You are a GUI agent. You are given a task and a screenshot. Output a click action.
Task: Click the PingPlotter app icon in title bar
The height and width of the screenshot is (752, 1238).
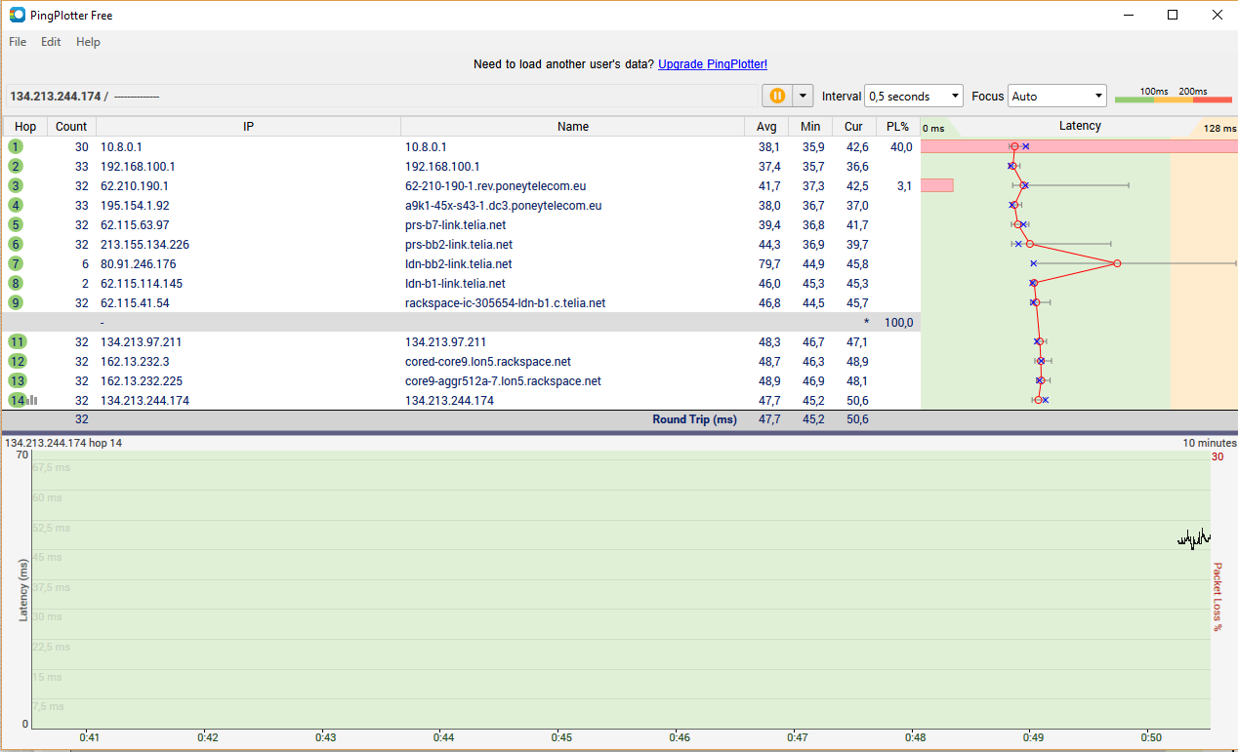pos(17,15)
